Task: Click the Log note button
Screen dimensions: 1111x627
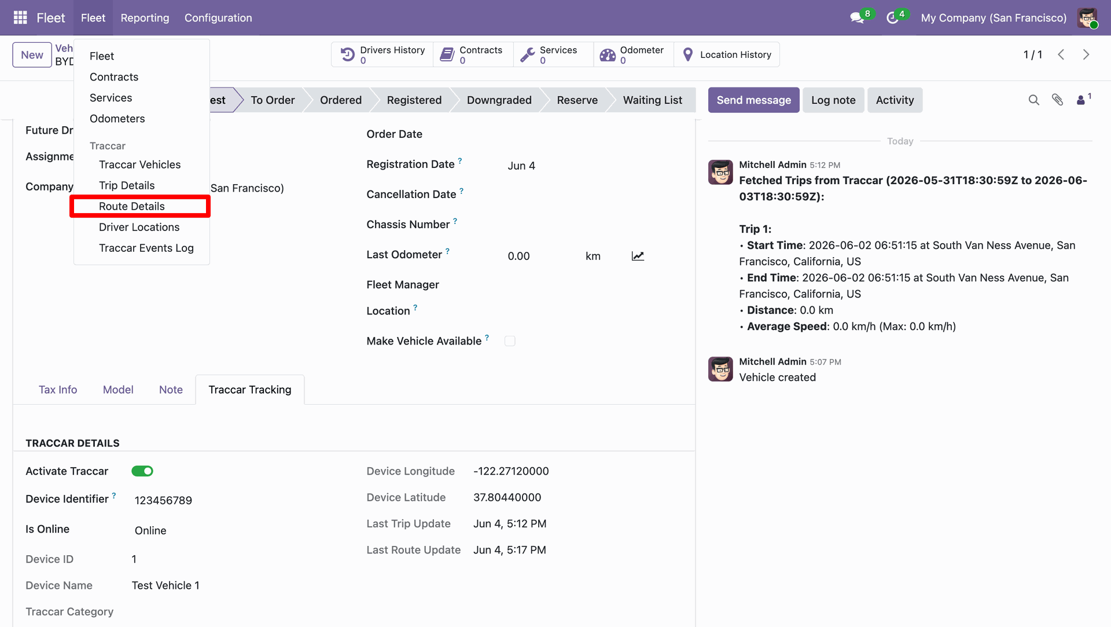Action: (x=833, y=100)
